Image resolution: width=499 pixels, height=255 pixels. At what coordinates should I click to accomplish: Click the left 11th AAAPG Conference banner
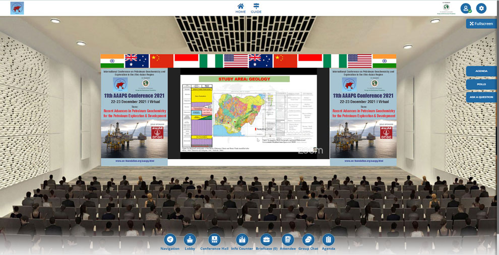(134, 117)
